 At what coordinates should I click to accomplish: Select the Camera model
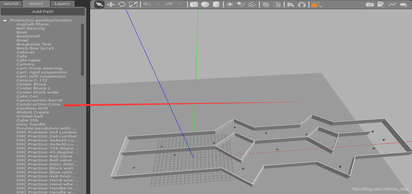pos(25,64)
